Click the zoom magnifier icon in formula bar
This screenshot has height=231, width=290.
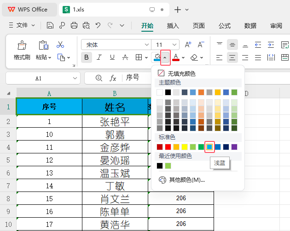[x=99, y=78]
